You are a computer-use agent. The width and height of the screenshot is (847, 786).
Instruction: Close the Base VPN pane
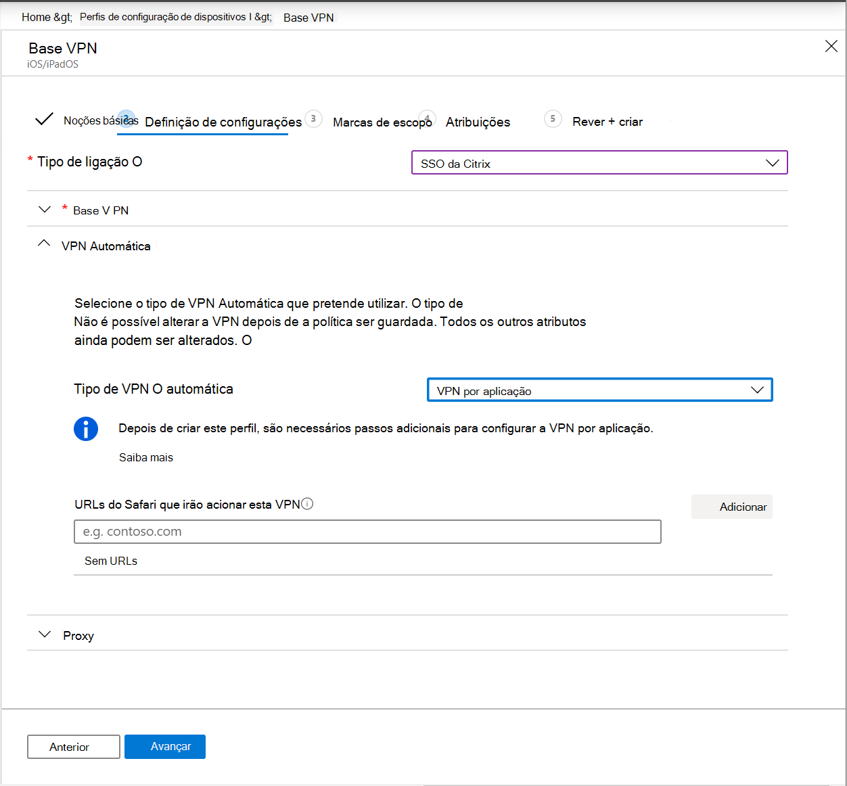pyautogui.click(x=831, y=46)
